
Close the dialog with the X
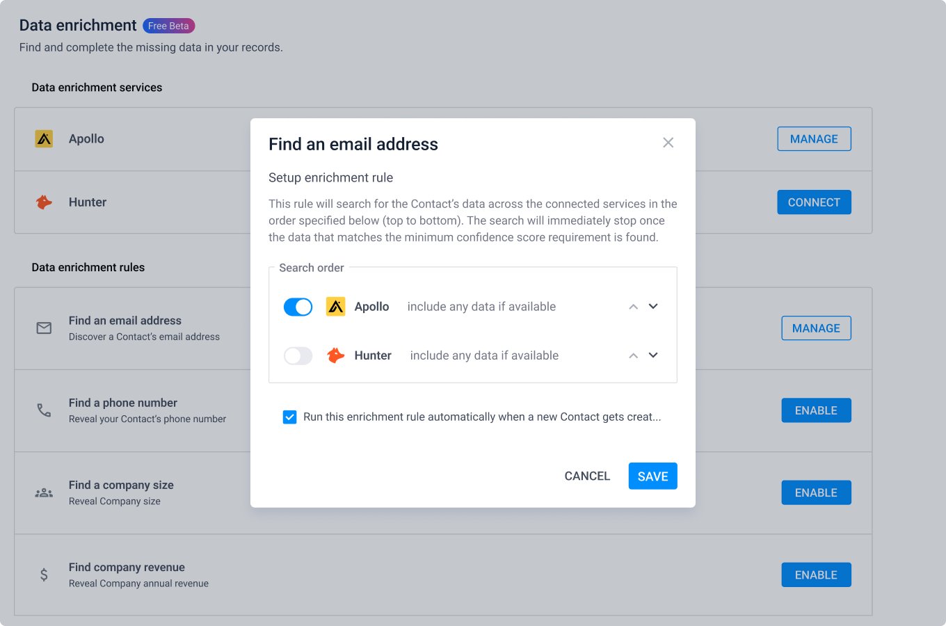[x=668, y=143]
